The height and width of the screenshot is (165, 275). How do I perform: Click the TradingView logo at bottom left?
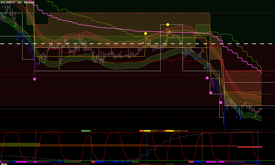4,163
